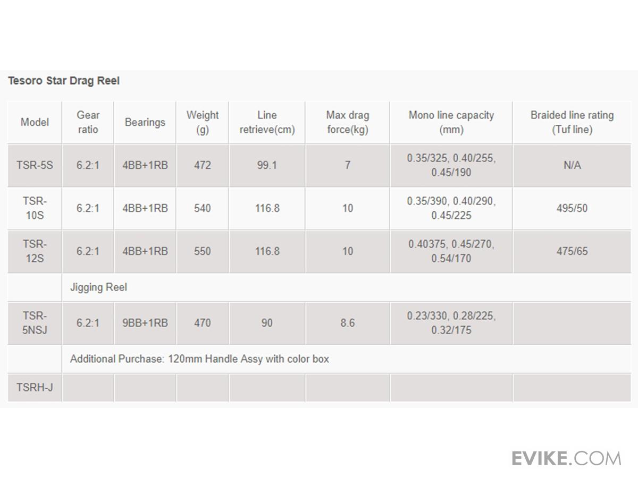Click the TSR-5NSJ model cell

pyautogui.click(x=35, y=323)
